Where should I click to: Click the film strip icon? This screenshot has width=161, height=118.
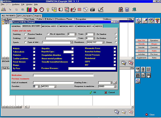click(138, 75)
